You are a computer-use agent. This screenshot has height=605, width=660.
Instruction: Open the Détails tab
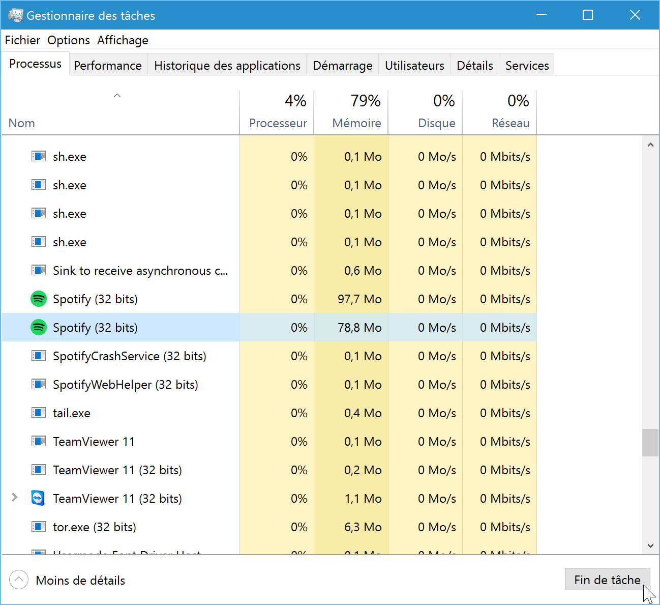click(x=475, y=65)
